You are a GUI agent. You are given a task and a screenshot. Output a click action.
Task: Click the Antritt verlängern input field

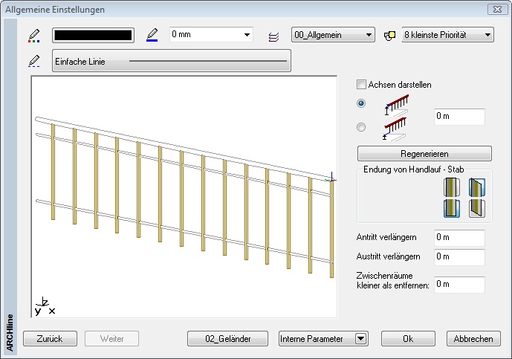click(459, 238)
